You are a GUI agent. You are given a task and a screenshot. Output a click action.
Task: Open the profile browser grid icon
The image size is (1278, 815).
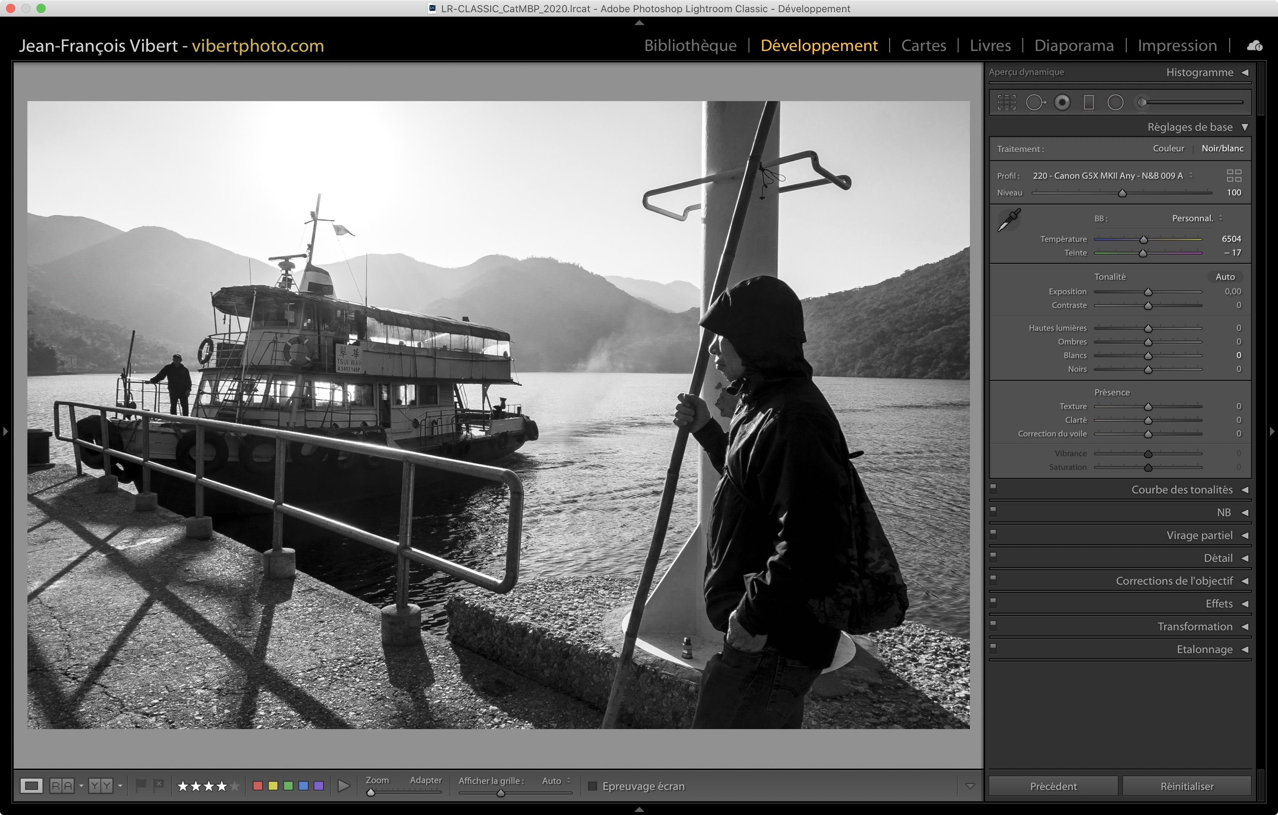click(1233, 176)
